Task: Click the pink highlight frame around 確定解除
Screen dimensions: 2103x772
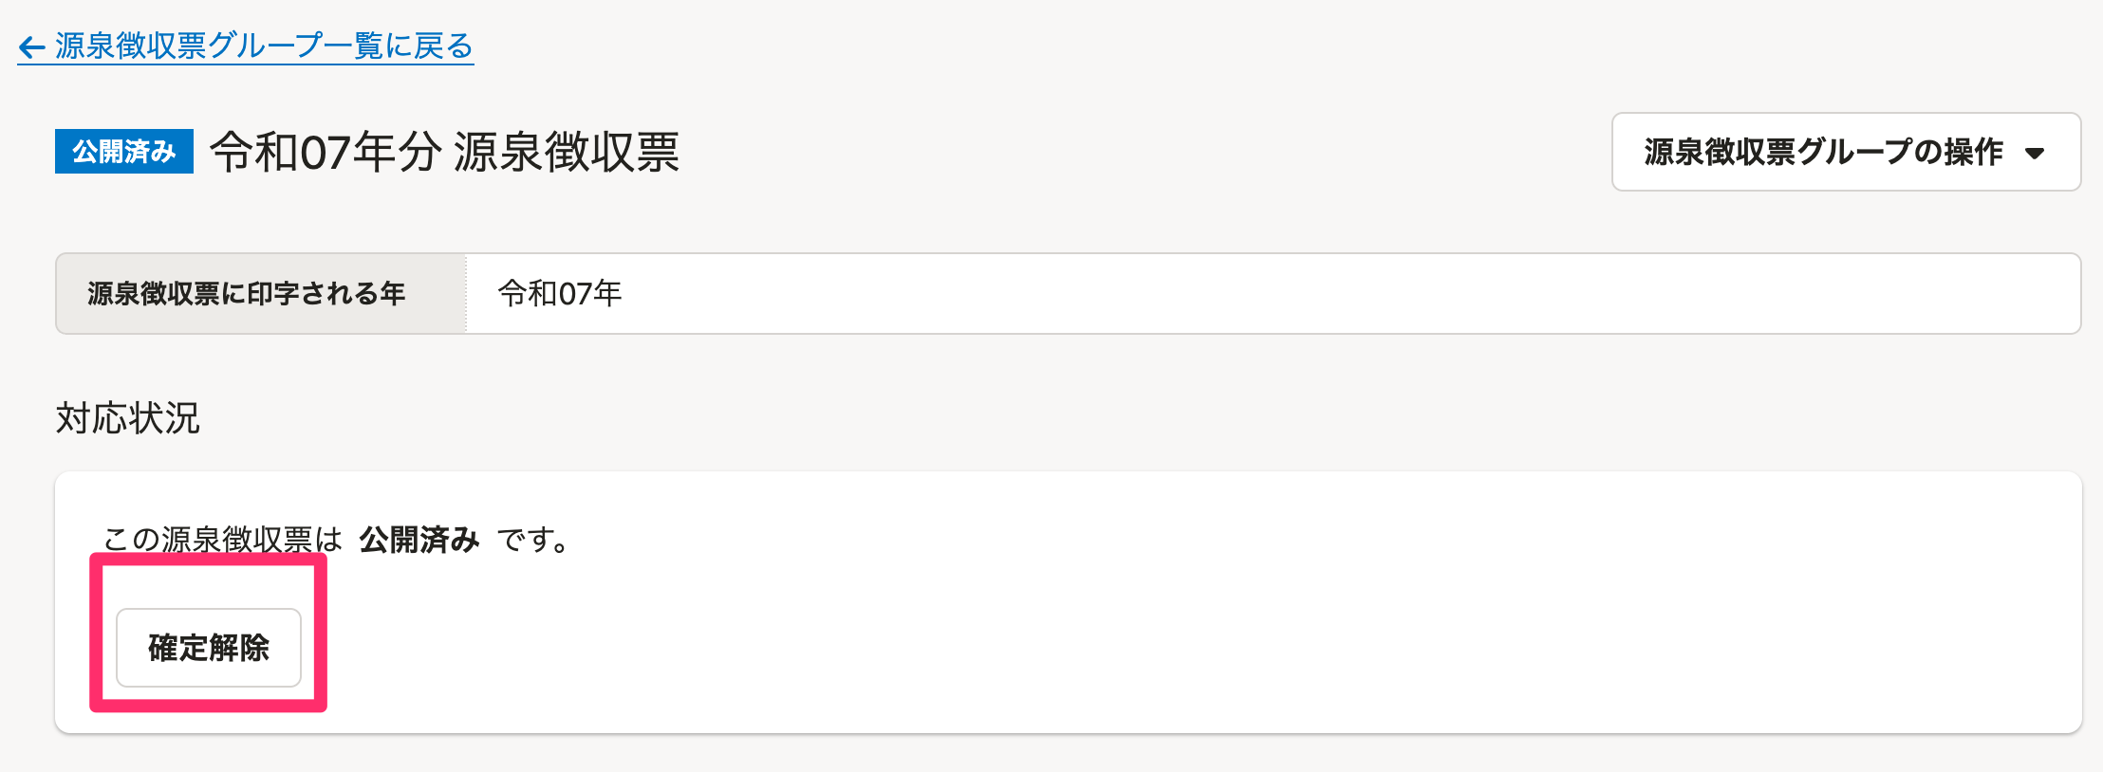Action: pos(321,634)
